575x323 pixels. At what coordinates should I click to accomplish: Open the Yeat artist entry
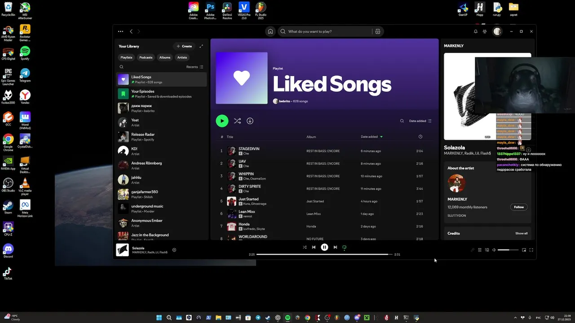point(162,122)
